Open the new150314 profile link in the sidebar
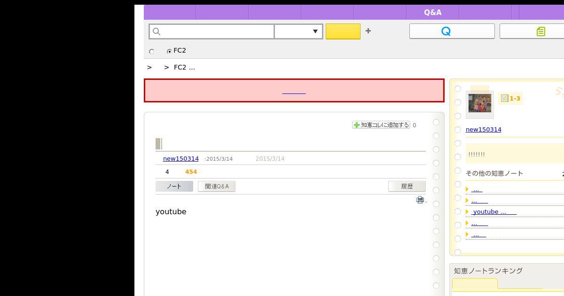Image resolution: width=564 pixels, height=296 pixels. [x=484, y=129]
